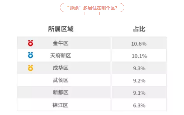Select the 成华区 district name

pyautogui.click(x=61, y=68)
